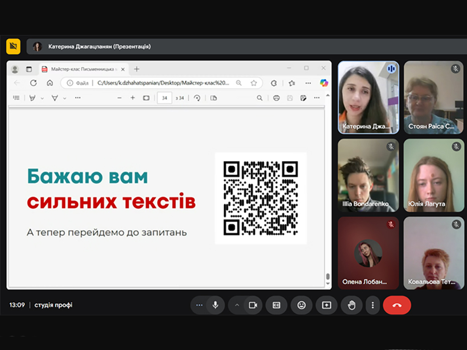Click the tab actions icon in Edge
This screenshot has height=350, width=467.
tap(29, 69)
